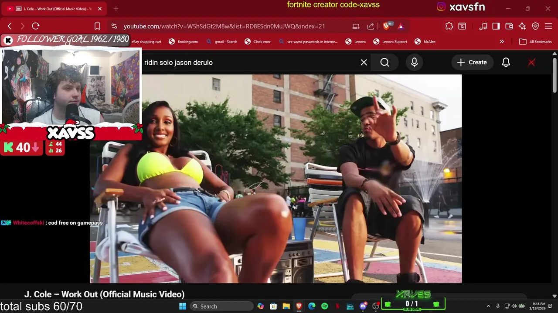Open File Explorer from taskbar
The image size is (558, 313).
coord(286,306)
